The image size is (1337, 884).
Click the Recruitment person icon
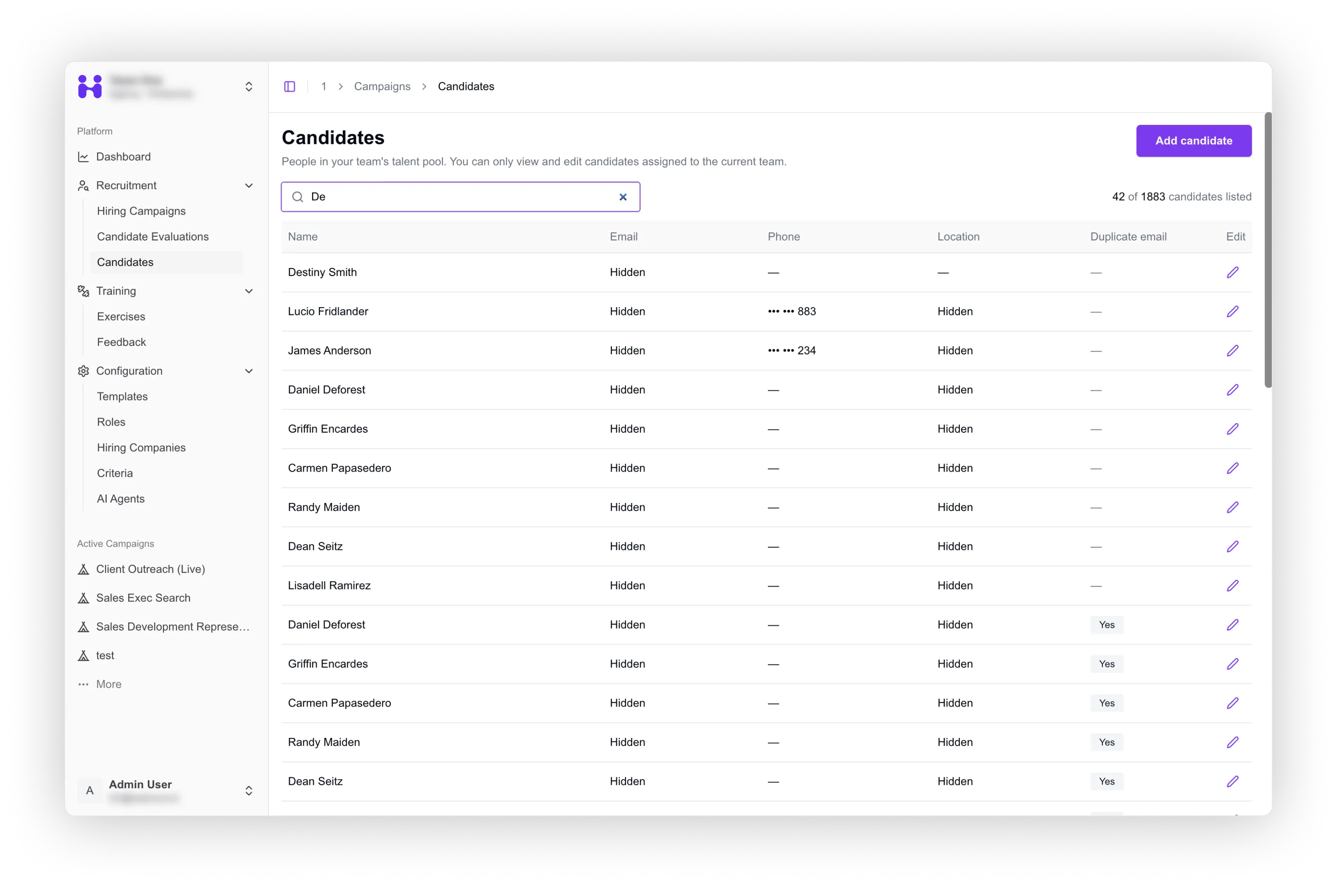coord(83,185)
